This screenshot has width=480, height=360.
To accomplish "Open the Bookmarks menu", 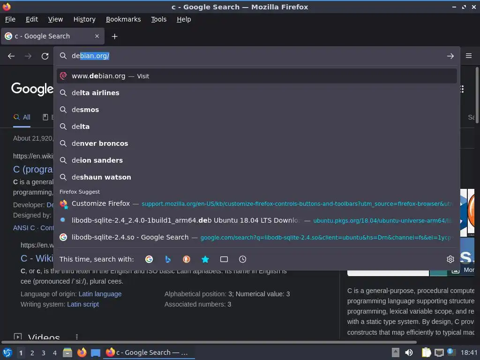I will tap(123, 19).
